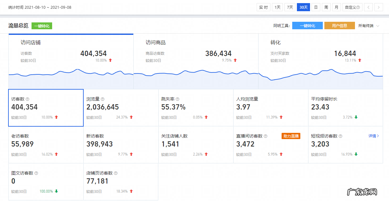Screen dimensions: 389x201
Task: Open 详情 link for short video visitors
Action: [373, 136]
